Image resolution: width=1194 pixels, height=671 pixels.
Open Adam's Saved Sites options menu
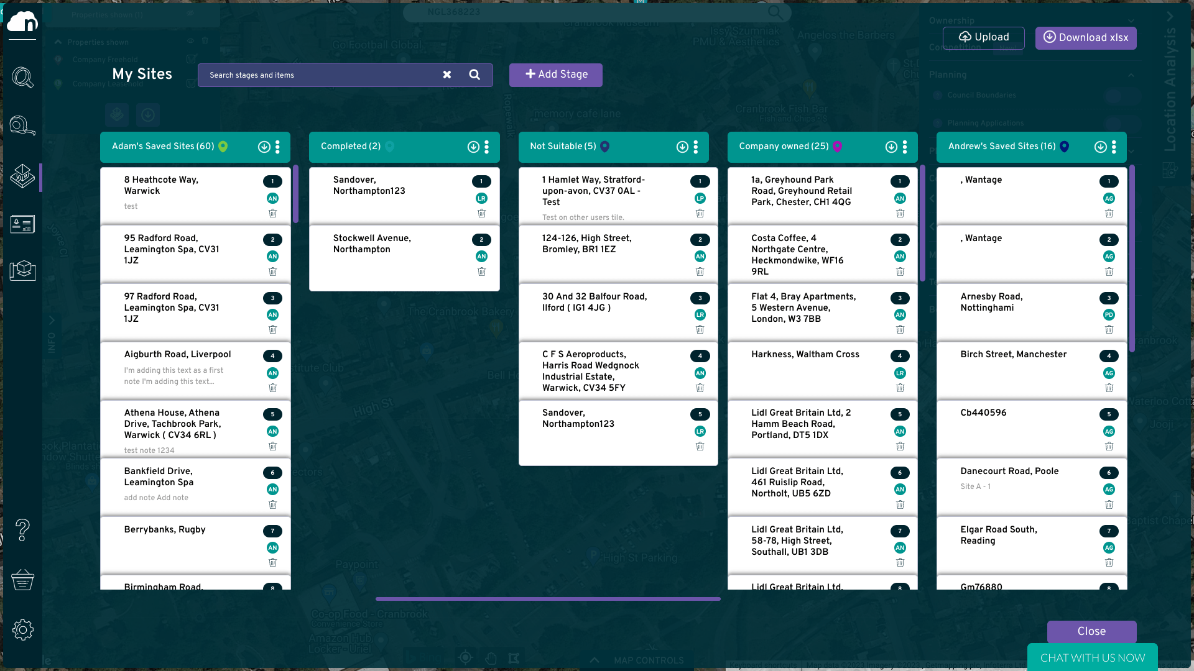click(277, 147)
